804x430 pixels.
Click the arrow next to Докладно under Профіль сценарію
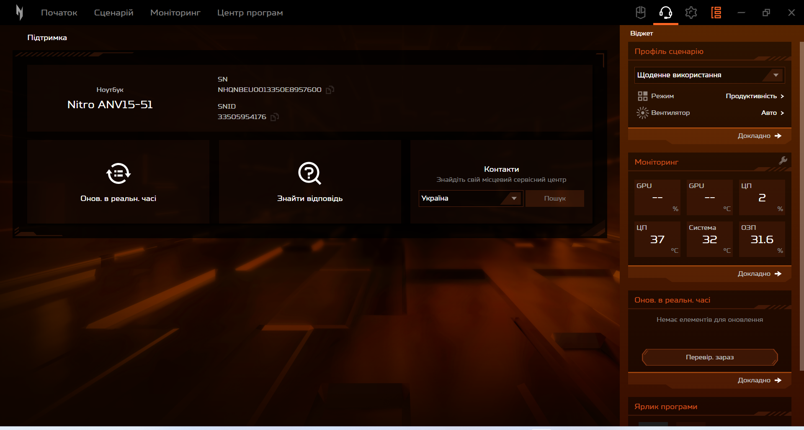tap(778, 136)
